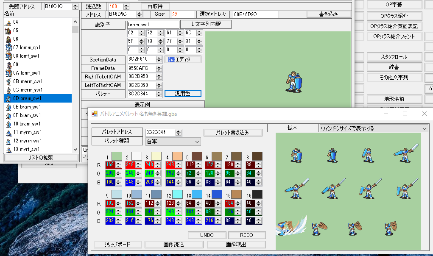Viewport: 433px width, 256px height.
Task: Click the 07 lomm_sp1 unit icon
Action: 8,47
